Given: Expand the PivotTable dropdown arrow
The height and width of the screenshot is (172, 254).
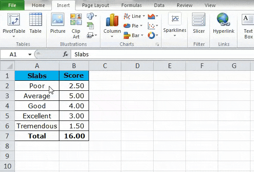Looking at the screenshot, I should tap(14, 37).
